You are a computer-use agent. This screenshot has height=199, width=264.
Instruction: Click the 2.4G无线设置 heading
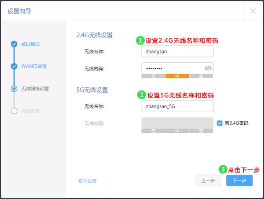coord(95,35)
